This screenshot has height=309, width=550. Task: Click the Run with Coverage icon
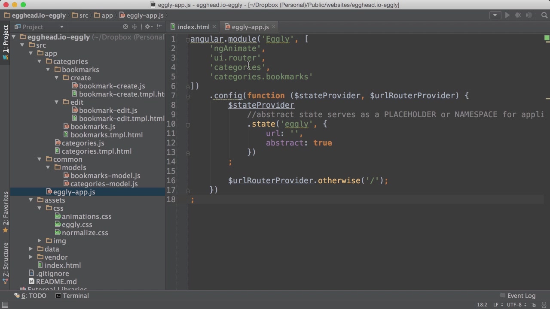[529, 15]
